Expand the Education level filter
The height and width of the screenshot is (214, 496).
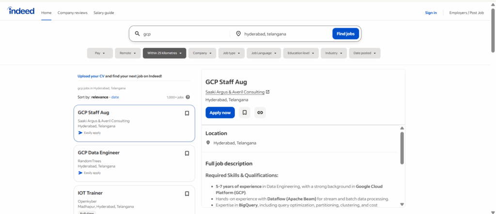click(x=301, y=53)
